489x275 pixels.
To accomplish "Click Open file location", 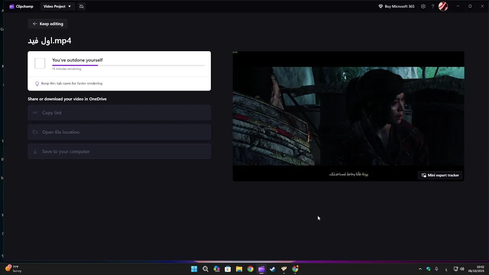I will click(x=119, y=132).
